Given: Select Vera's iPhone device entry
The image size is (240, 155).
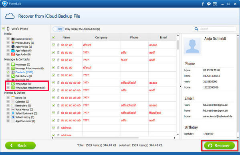Looking at the screenshot, I should click(x=20, y=29).
